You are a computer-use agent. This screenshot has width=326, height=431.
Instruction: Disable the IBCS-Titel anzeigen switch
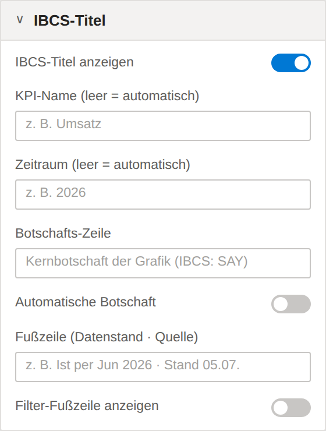291,63
